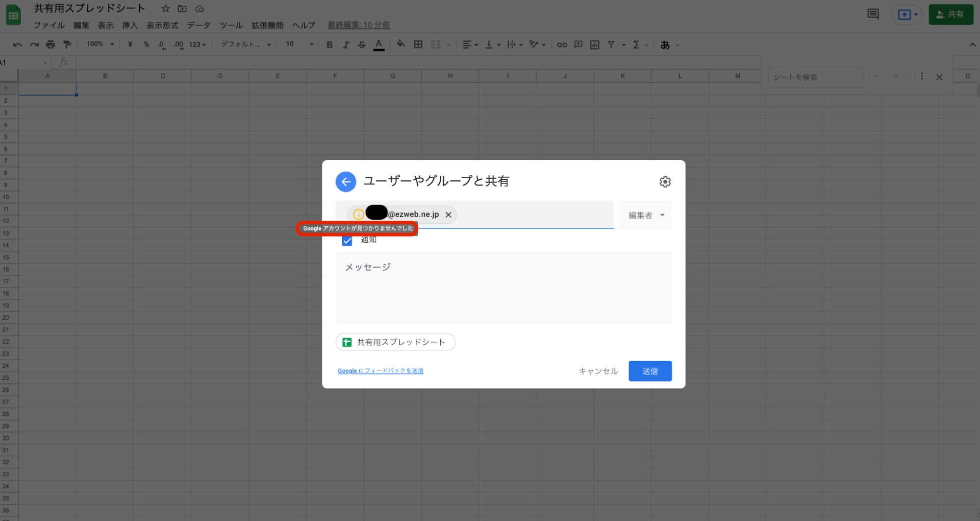980x521 pixels.
Task: Collapse the toolbar with chevron
Action: (x=972, y=45)
